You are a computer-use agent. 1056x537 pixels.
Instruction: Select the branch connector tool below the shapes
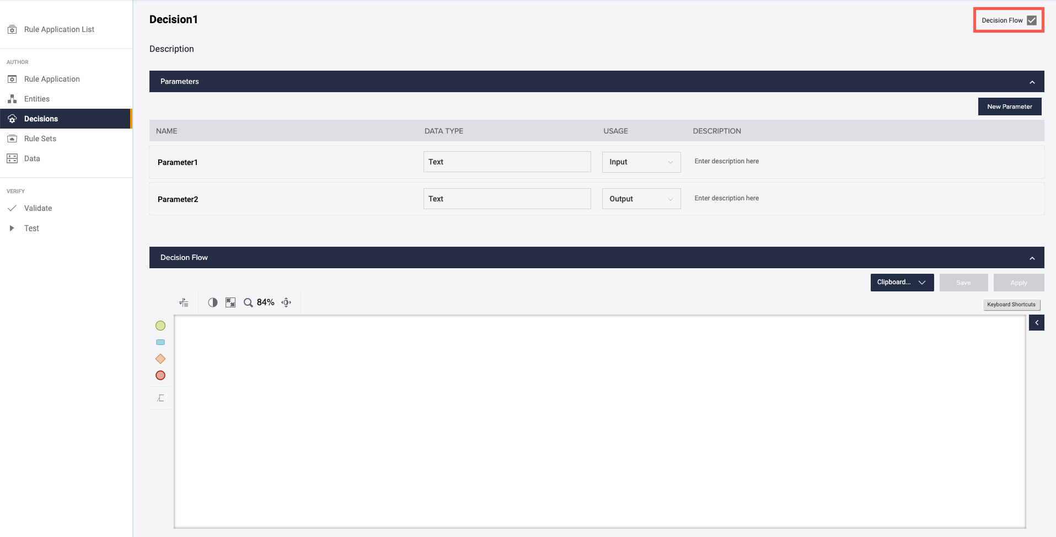coord(160,397)
